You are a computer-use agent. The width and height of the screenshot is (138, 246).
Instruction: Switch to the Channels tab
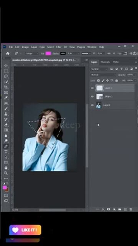105,62
